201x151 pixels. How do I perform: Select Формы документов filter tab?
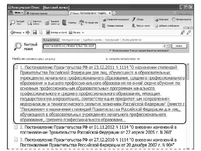(132, 40)
